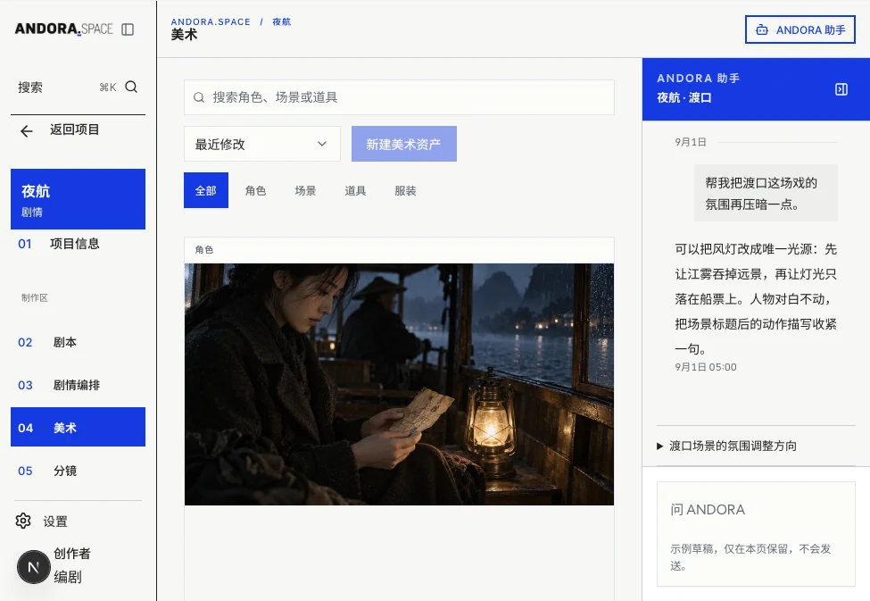
Task: Open 04 美术 in sidebar
Action: point(78,427)
